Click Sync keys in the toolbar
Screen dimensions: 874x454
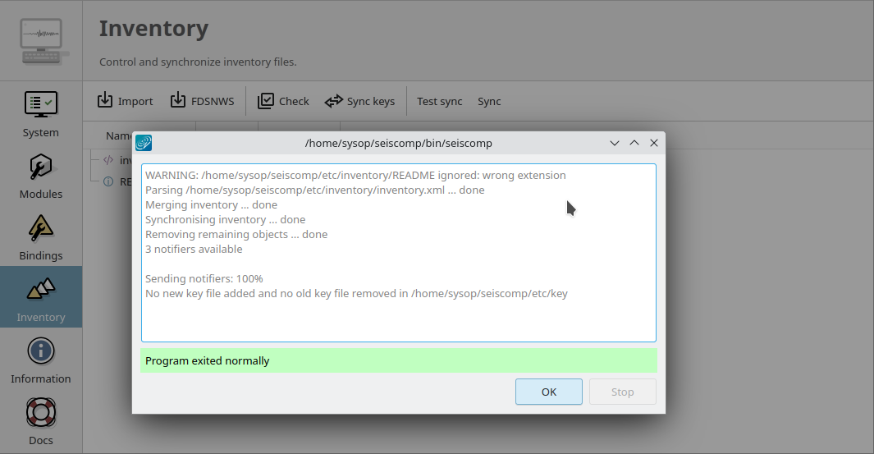(x=359, y=101)
